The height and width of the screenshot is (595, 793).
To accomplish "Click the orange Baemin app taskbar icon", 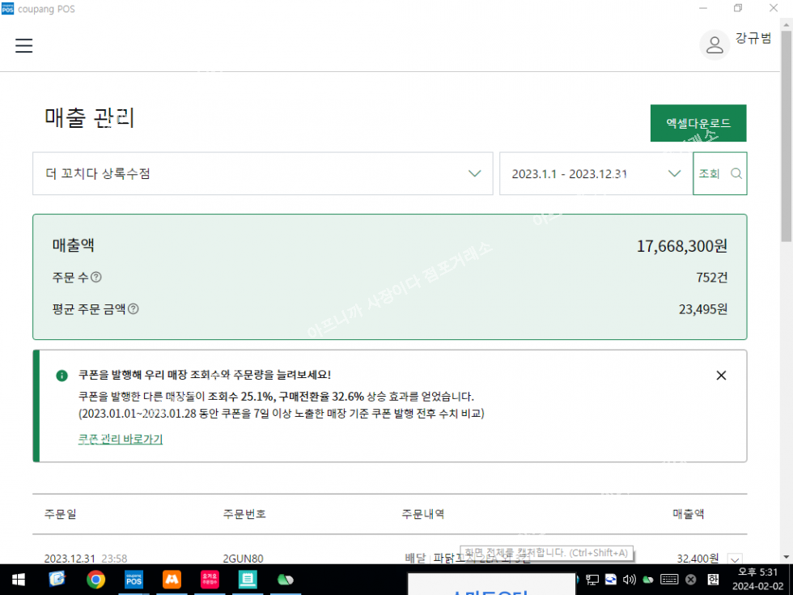I will 171,580.
